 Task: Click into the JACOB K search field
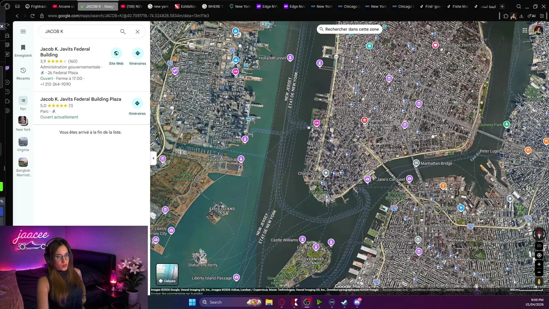(x=79, y=31)
